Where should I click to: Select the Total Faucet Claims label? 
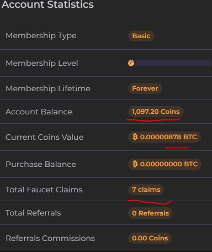pyautogui.click(x=44, y=190)
